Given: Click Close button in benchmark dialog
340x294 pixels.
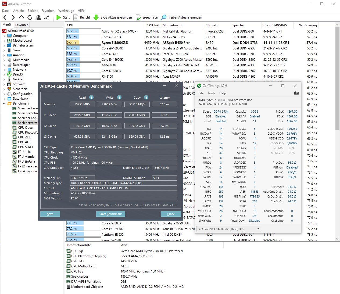Looking at the screenshot, I should click(171, 214).
